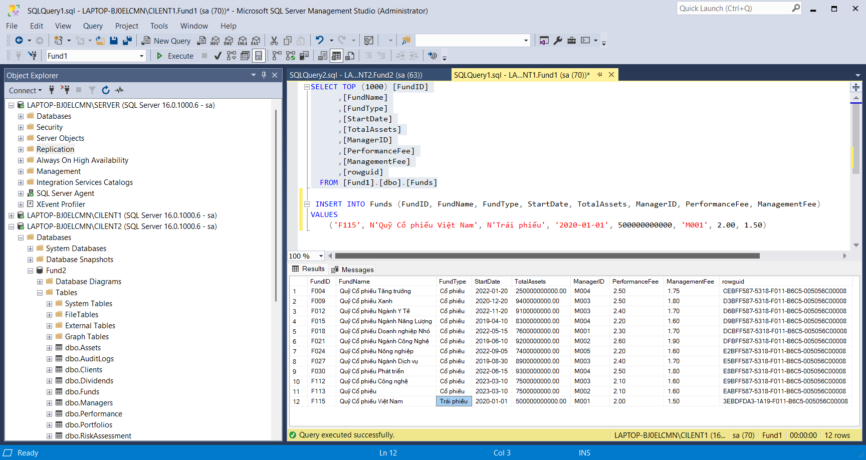Click the Display Estimated Execution Plan icon
The width and height of the screenshot is (866, 460).
[231, 56]
